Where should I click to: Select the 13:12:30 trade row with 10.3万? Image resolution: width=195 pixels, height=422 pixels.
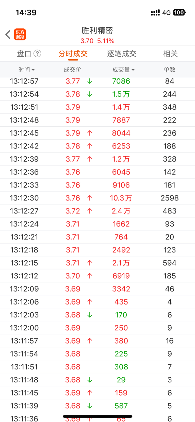tap(97, 198)
